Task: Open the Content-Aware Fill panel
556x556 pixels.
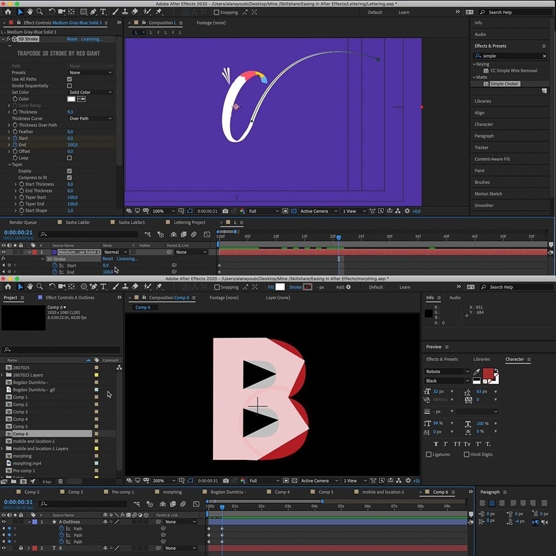Action: pyautogui.click(x=492, y=159)
